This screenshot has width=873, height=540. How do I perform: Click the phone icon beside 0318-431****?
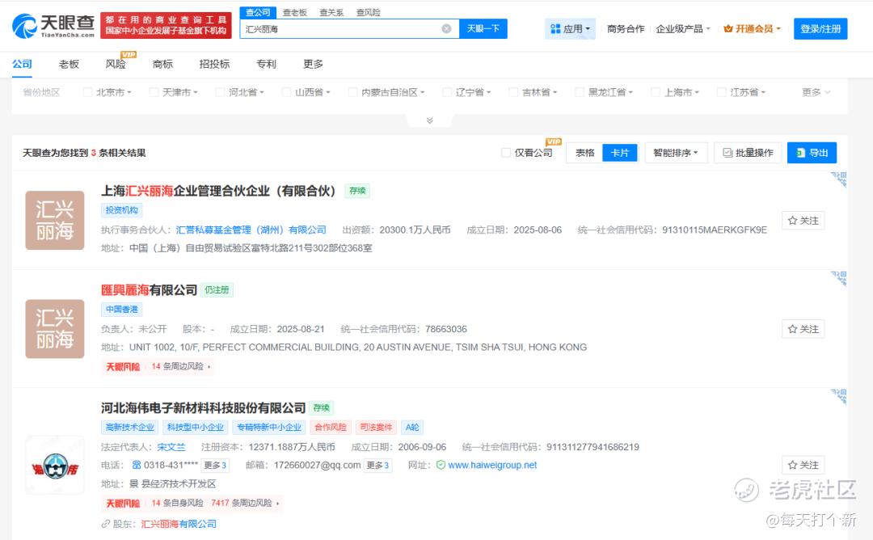tap(137, 465)
